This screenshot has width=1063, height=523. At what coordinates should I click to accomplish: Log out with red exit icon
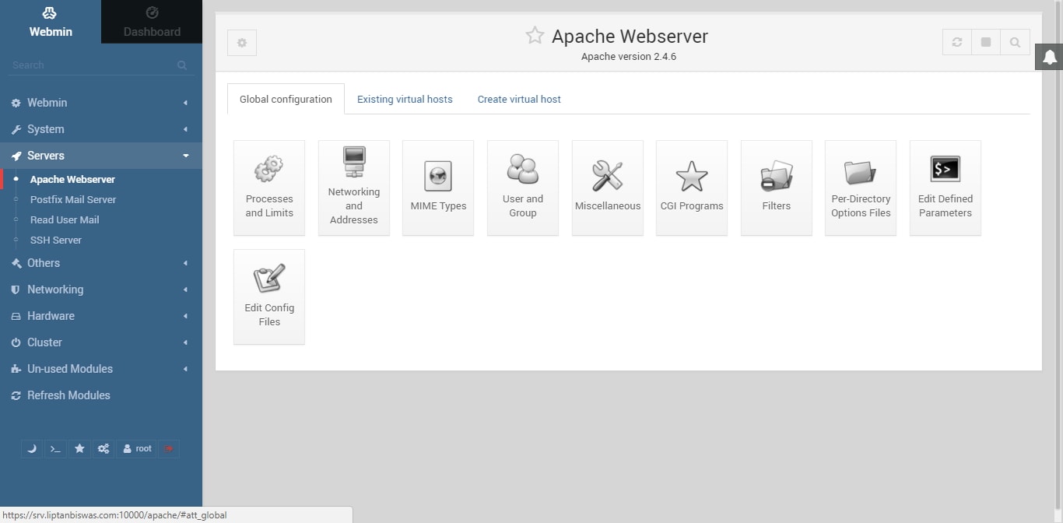coord(169,448)
